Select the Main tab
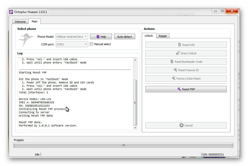This screenshot has width=248, height=166. pyautogui.click(x=35, y=21)
